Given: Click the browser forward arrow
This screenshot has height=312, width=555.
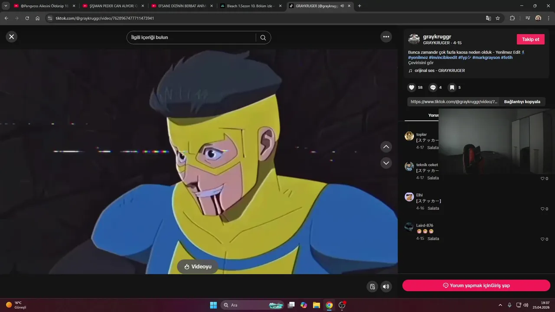Looking at the screenshot, I should (17, 18).
